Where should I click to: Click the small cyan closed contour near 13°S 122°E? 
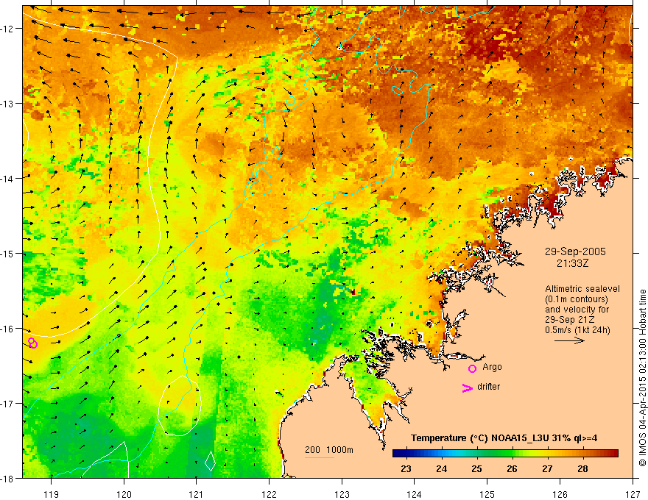pos(291,101)
